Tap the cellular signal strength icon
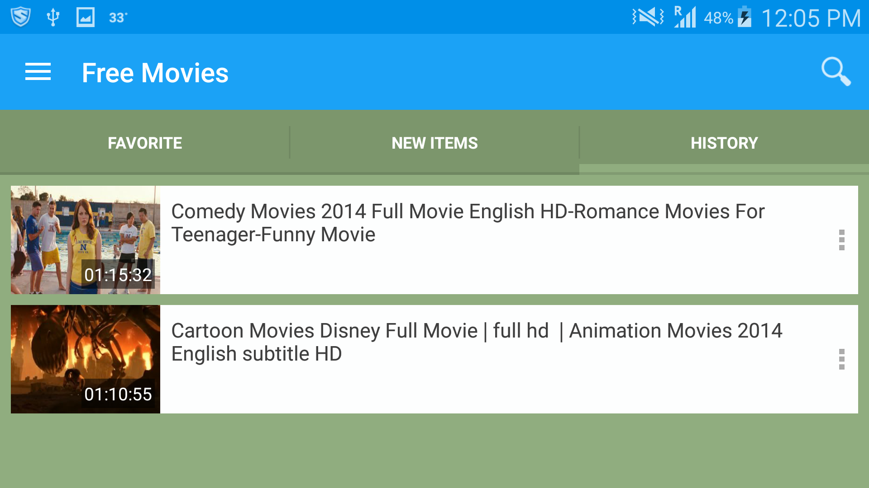This screenshot has width=869, height=488. (686, 17)
